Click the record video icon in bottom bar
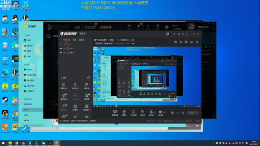The height and width of the screenshot is (146, 260). pos(172,113)
